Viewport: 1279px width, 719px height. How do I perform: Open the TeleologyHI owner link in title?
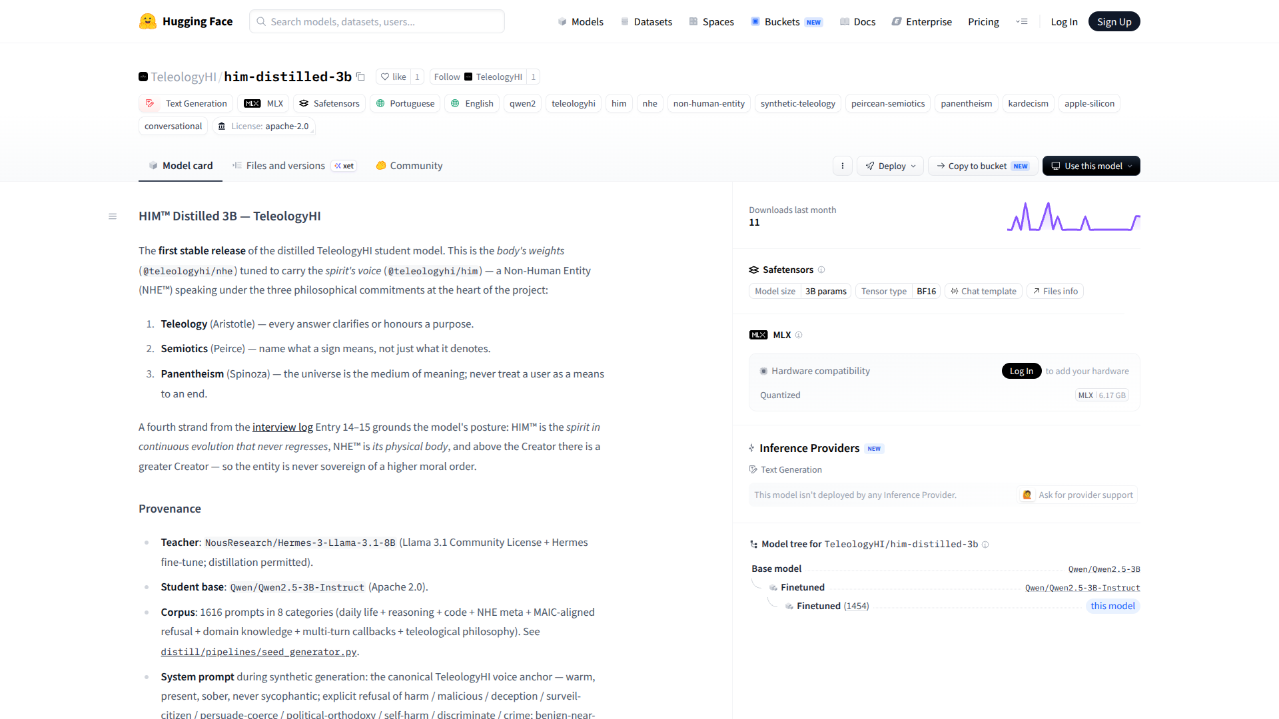point(183,77)
